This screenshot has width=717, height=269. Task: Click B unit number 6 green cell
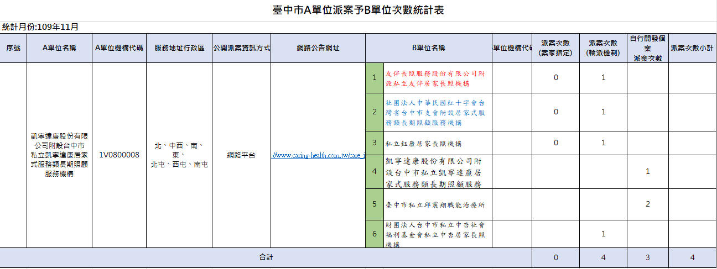point(375,234)
